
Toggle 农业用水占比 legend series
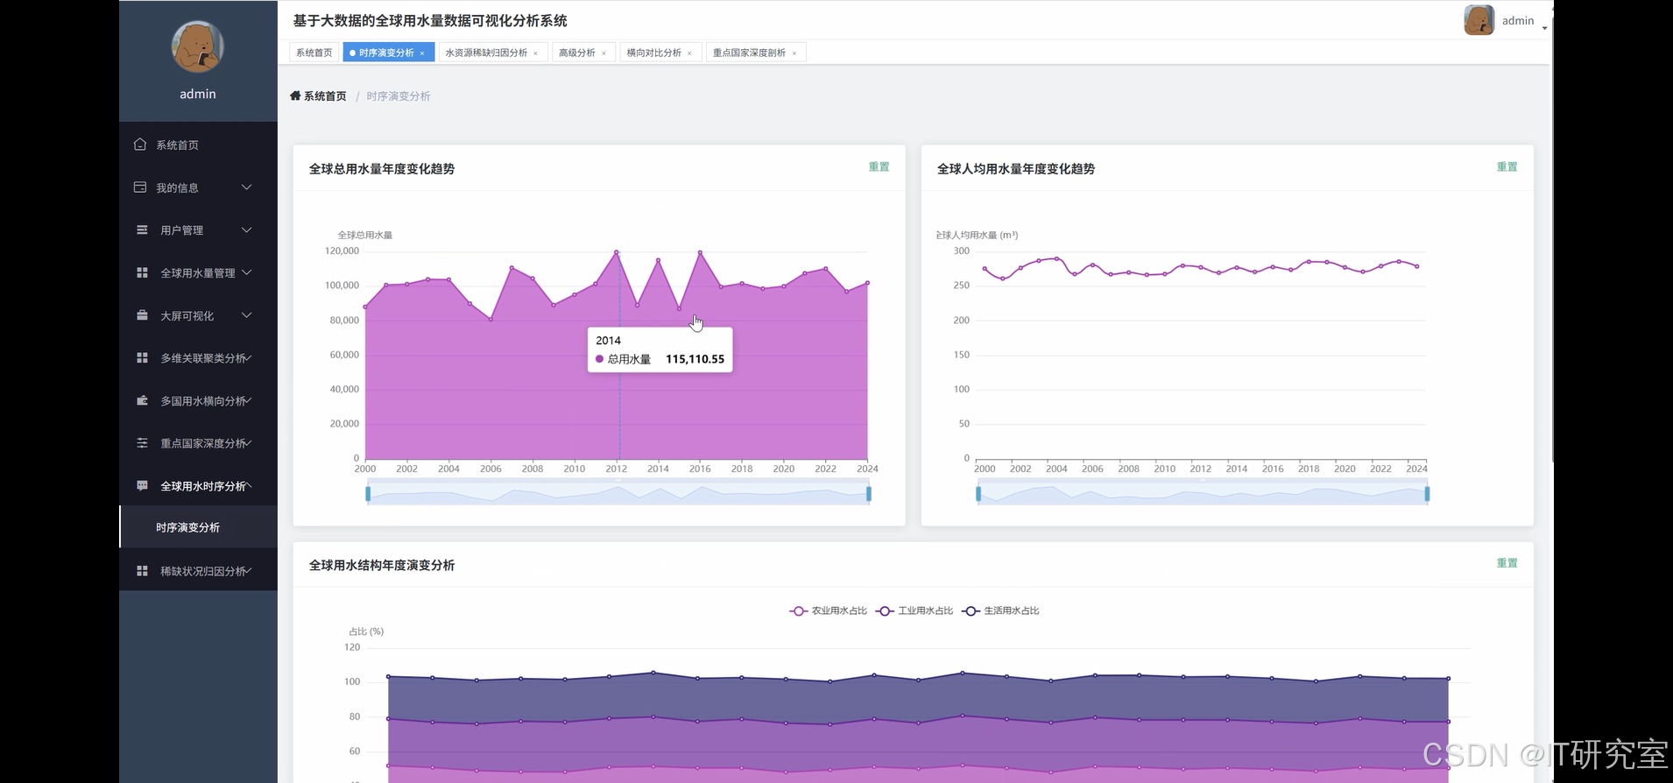point(828,610)
